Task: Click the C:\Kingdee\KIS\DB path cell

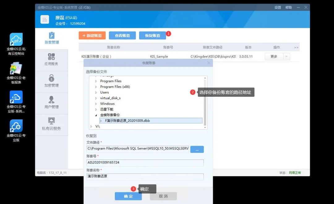Action: pos(213,57)
